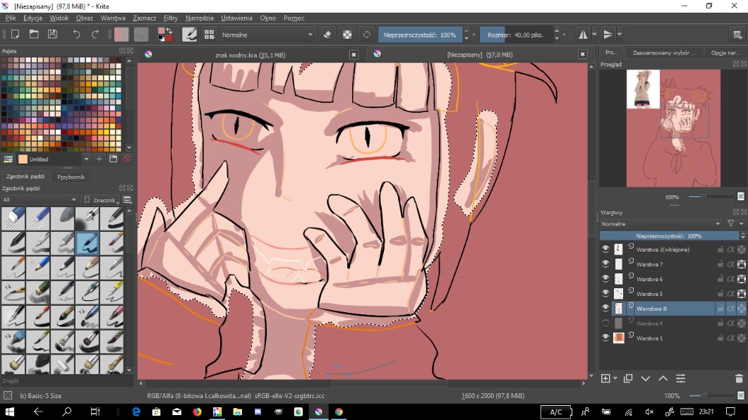Open the layer filter funnel dropdown
748x420 pixels.
734,223
